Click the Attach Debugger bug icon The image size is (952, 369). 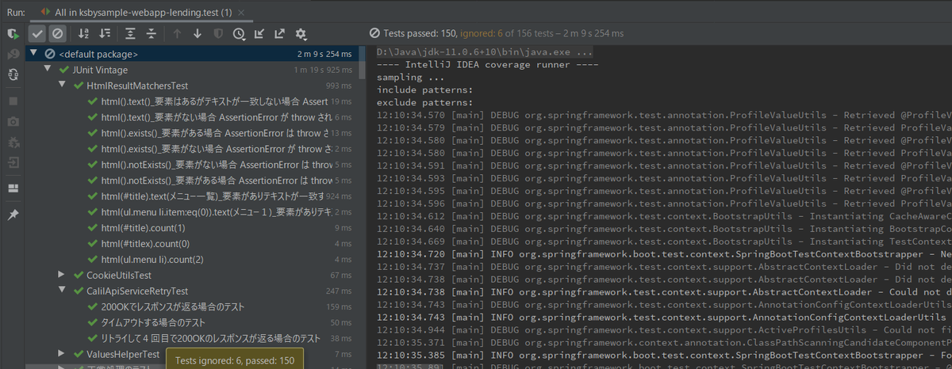13,143
